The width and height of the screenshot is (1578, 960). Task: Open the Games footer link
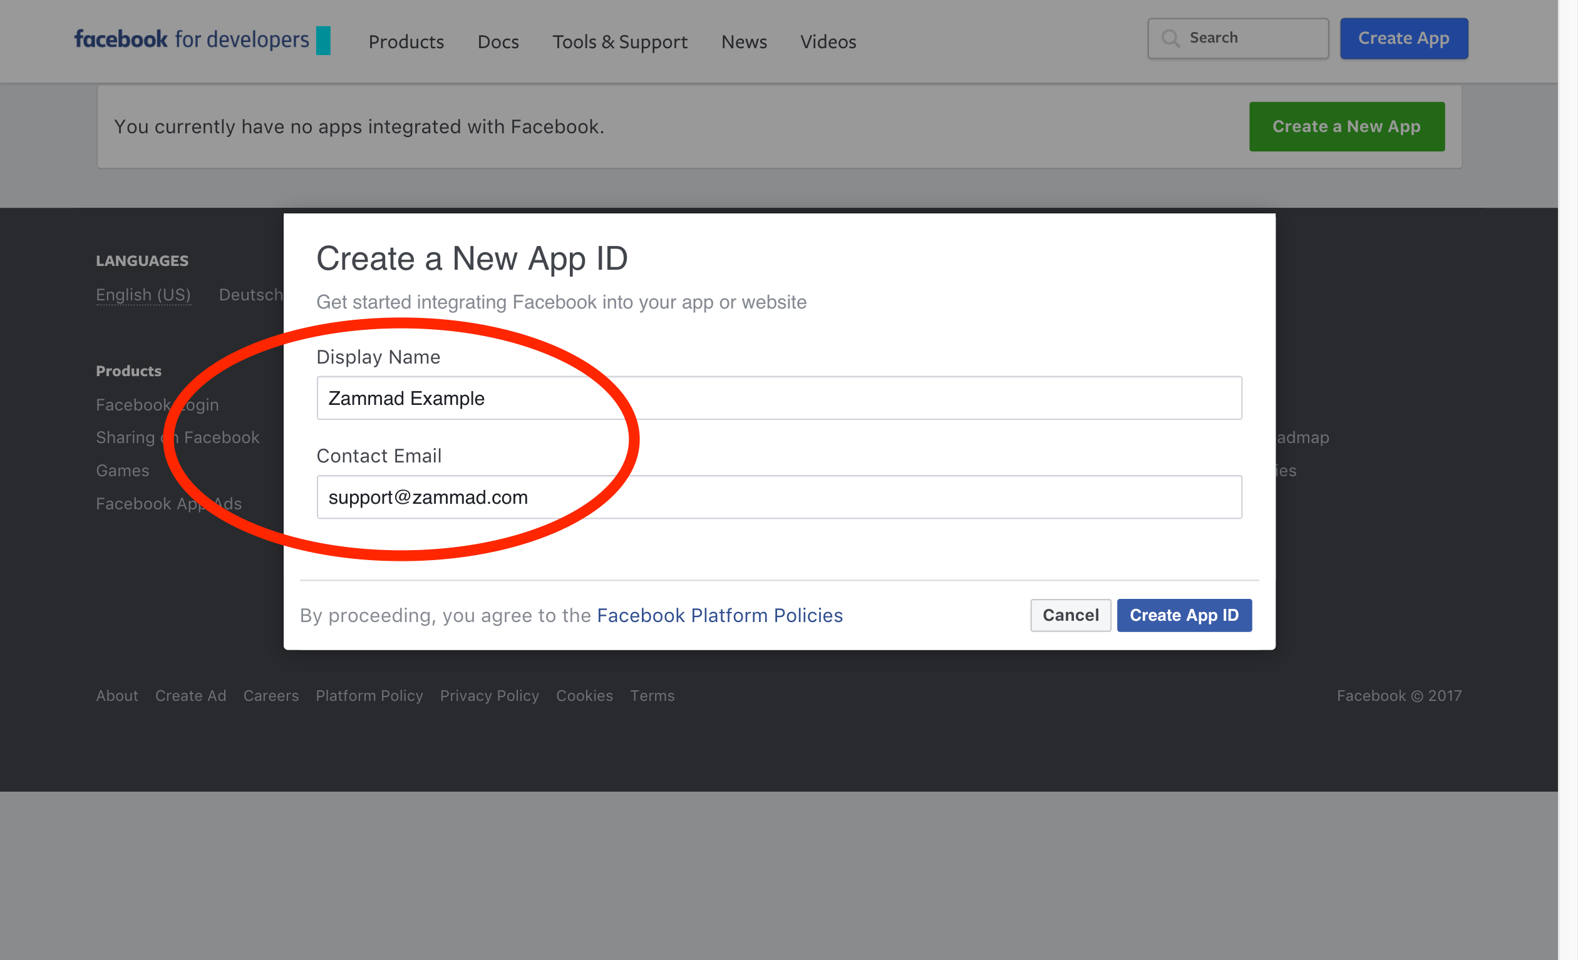(x=122, y=471)
